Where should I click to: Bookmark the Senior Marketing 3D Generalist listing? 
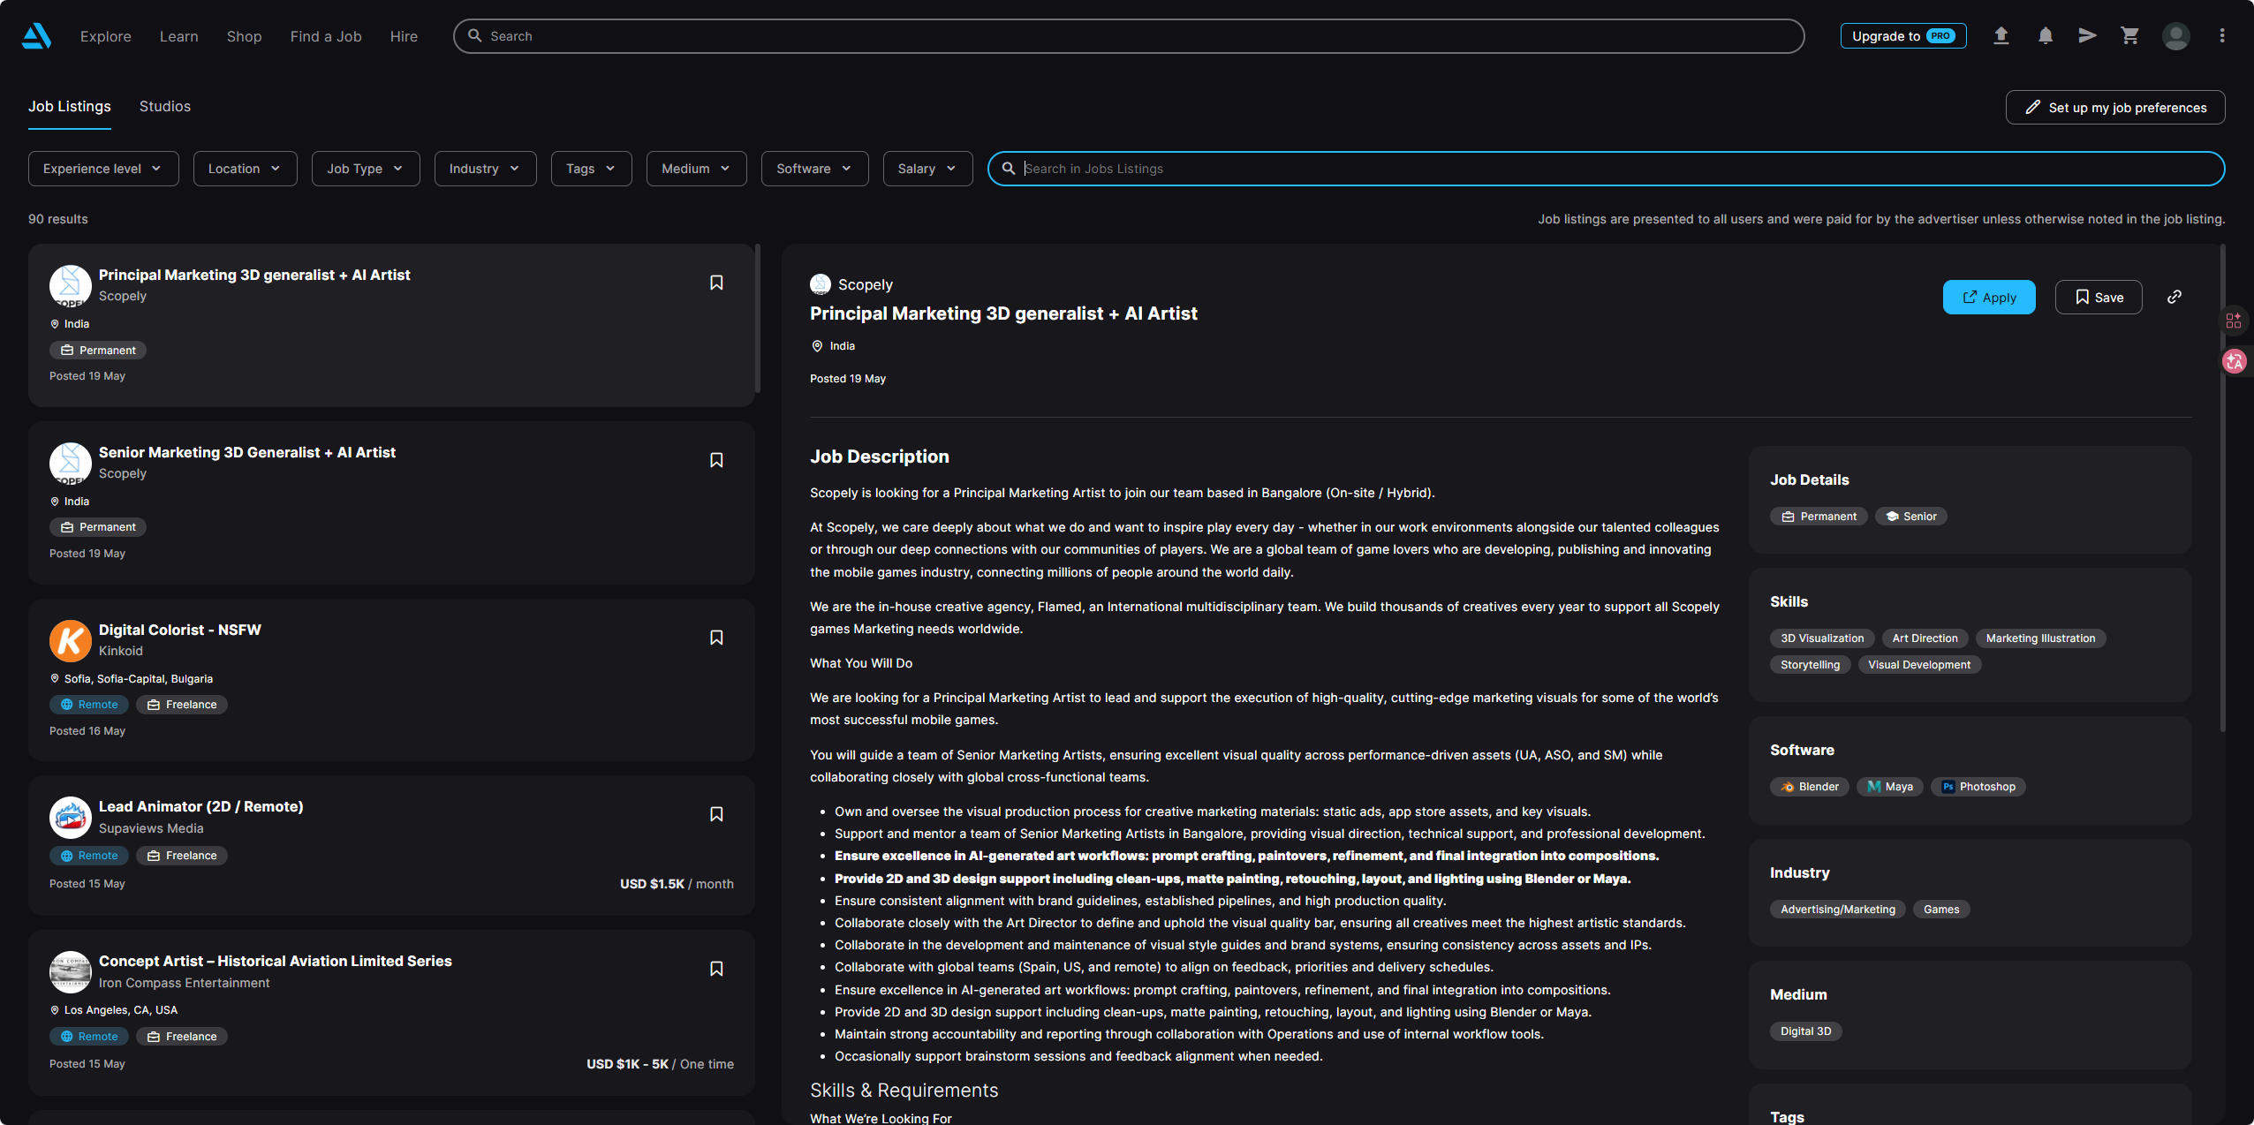716,460
